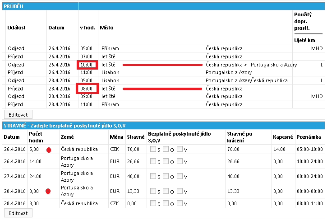
Task: Select the 09:00 departure time cell
Action: point(86,96)
